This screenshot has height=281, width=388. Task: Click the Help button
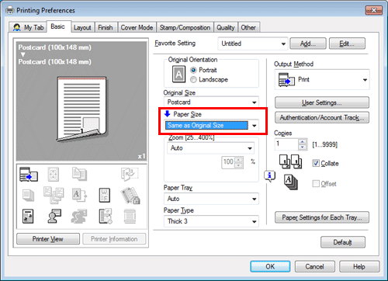click(359, 266)
